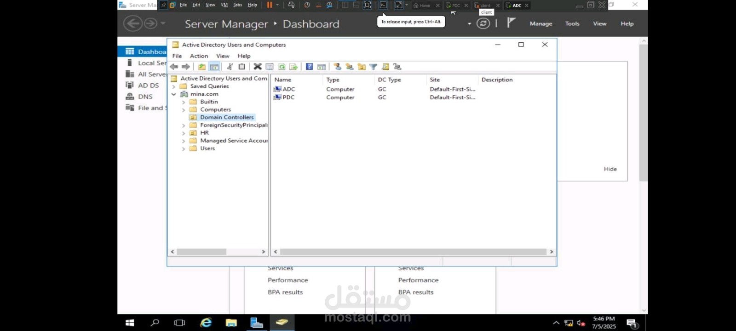Collapse the mina.com domain node

tap(174, 94)
